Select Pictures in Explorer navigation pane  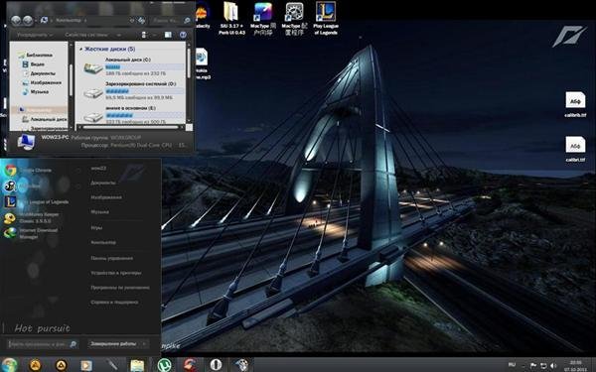coord(42,82)
